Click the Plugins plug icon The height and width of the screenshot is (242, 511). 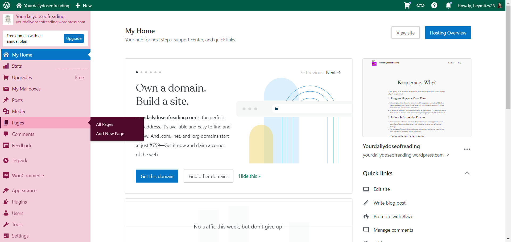(6, 202)
